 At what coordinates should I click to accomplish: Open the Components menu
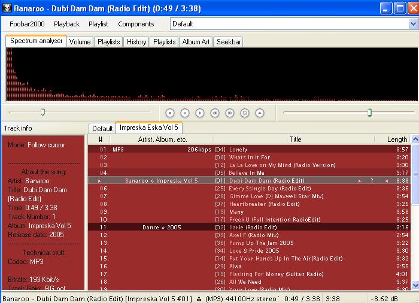tap(136, 24)
